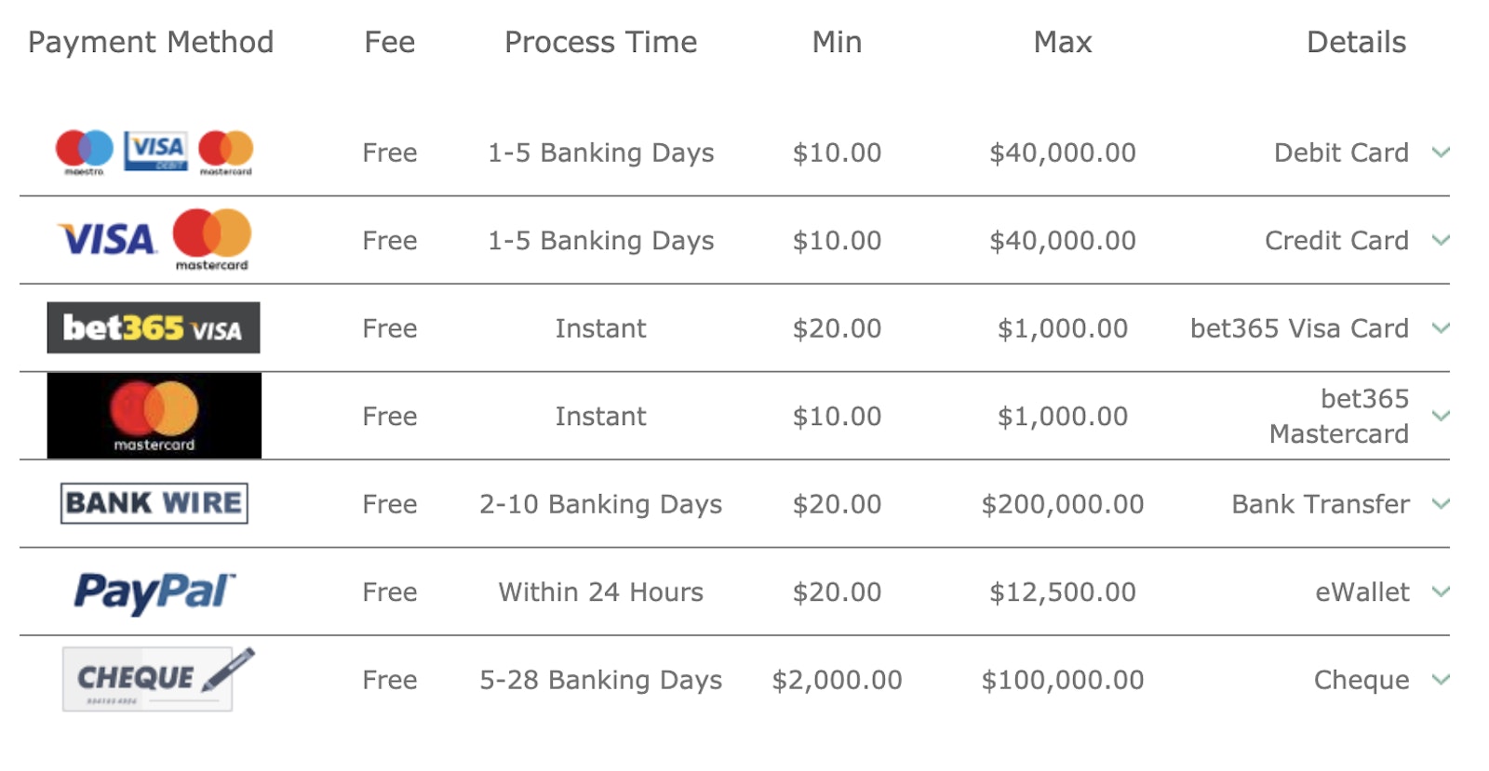Expand the bet365 Visa Card chevron

pos(1441,328)
